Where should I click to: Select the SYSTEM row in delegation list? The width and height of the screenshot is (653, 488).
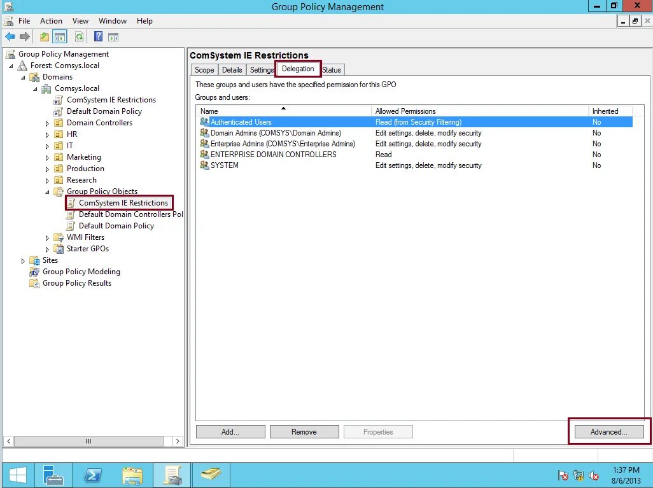[416, 165]
